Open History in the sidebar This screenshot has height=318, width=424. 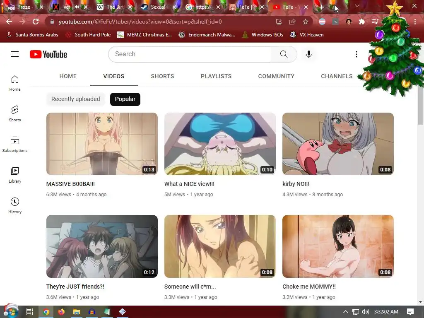(15, 205)
